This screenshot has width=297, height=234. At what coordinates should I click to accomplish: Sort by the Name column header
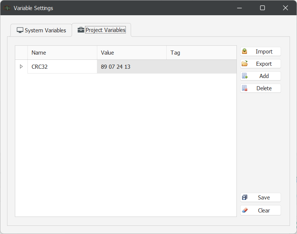tap(62, 53)
